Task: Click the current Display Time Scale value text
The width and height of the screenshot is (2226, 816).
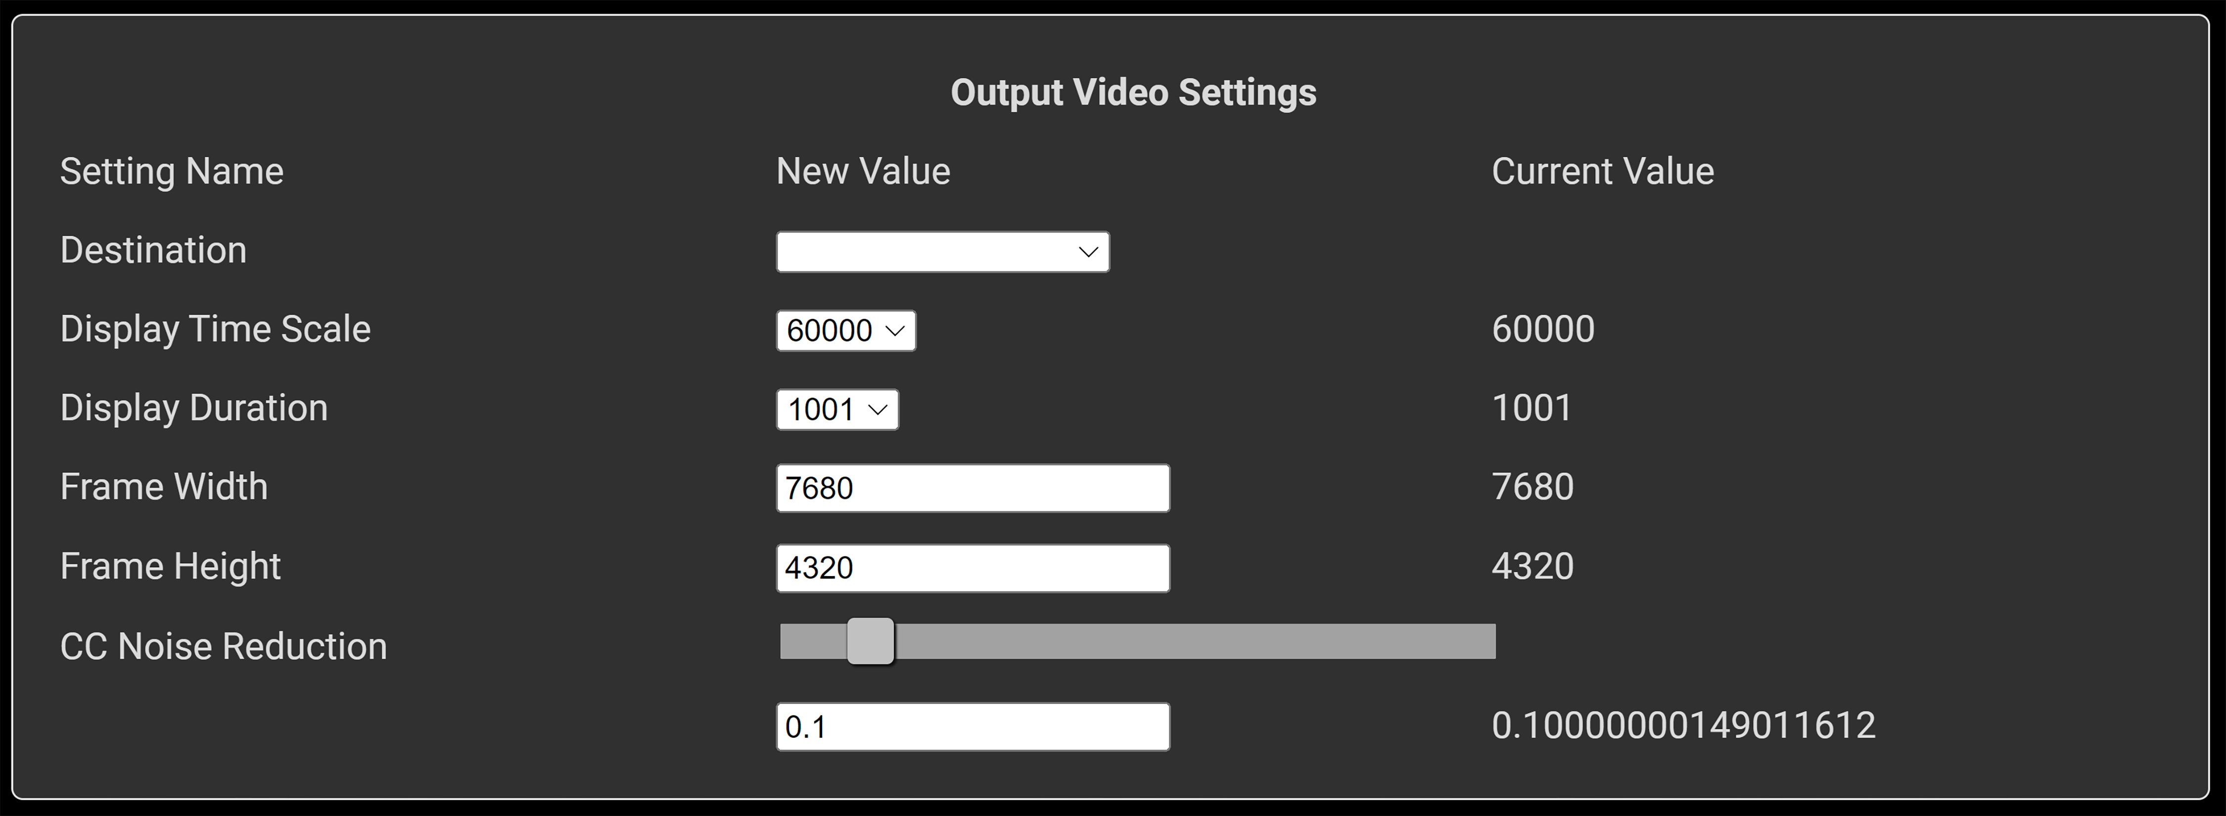Action: pyautogui.click(x=1542, y=329)
